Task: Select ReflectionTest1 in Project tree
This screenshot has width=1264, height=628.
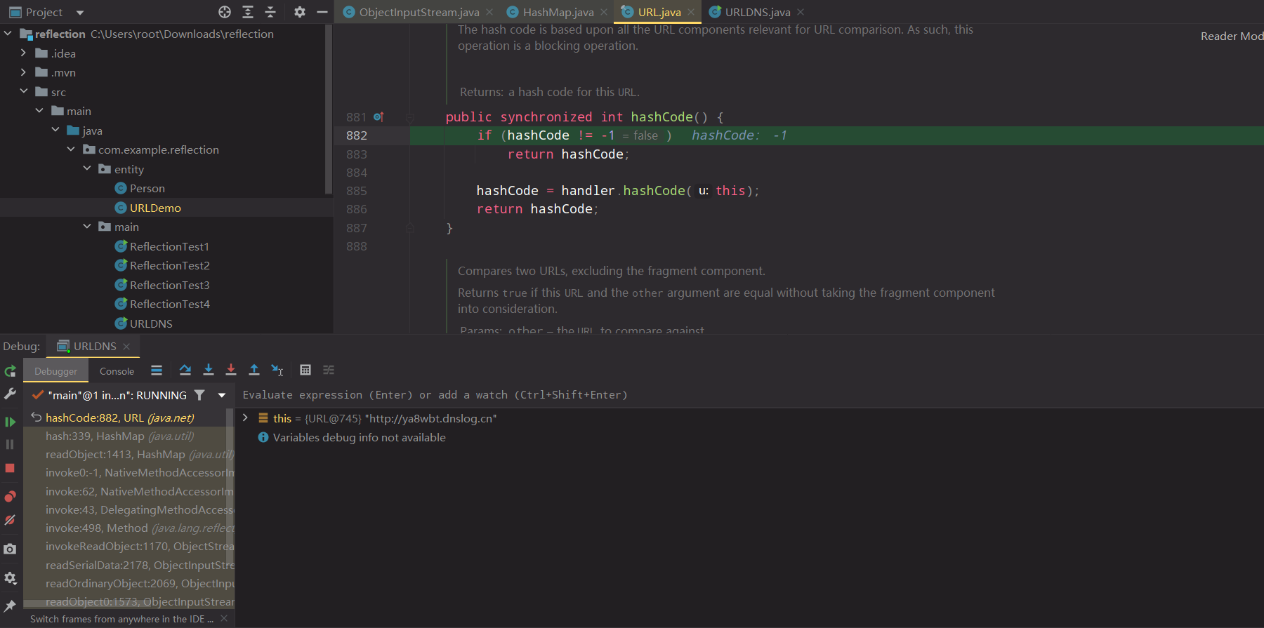Action: [x=169, y=246]
